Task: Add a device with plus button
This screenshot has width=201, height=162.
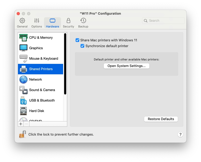Action: pos(21,124)
